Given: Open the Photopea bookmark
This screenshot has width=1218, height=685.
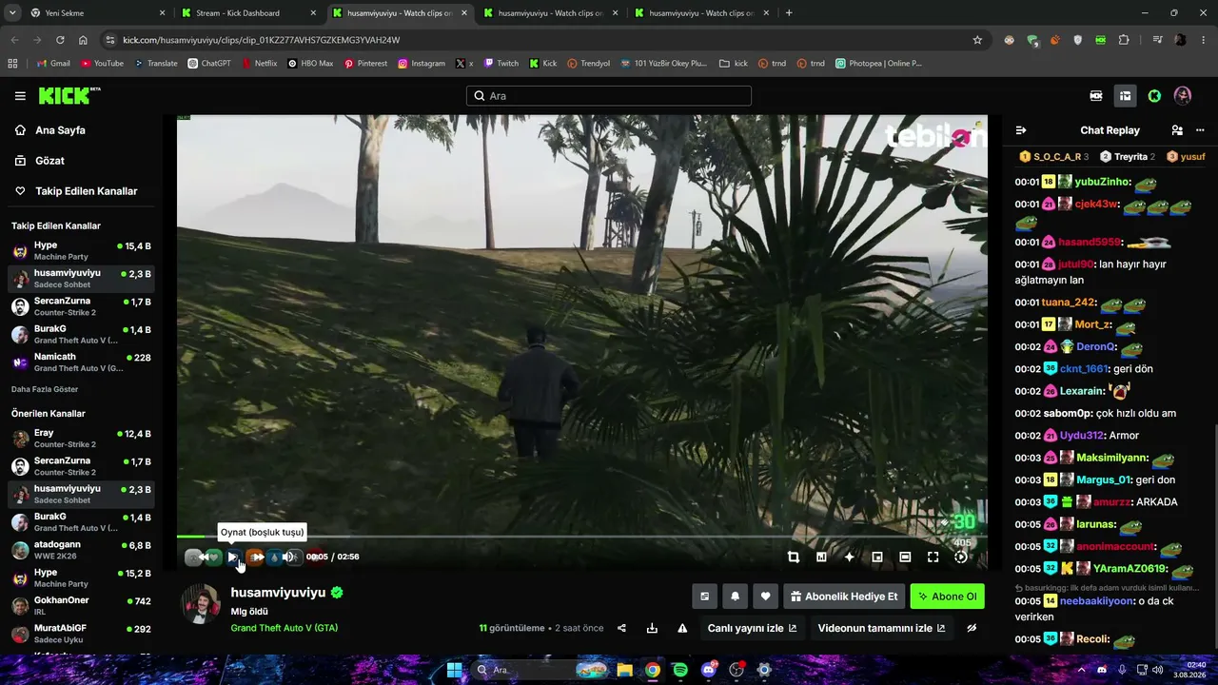Looking at the screenshot, I should (879, 64).
